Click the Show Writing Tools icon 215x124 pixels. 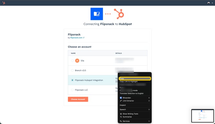coord(121,114)
